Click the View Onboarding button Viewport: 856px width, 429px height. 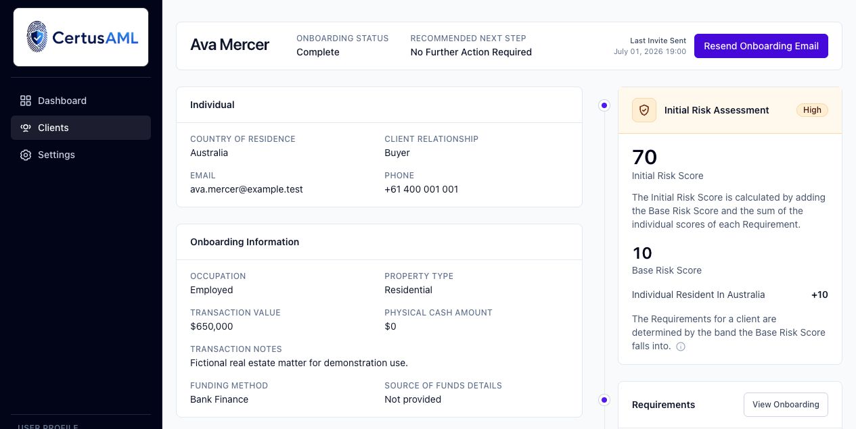point(786,405)
